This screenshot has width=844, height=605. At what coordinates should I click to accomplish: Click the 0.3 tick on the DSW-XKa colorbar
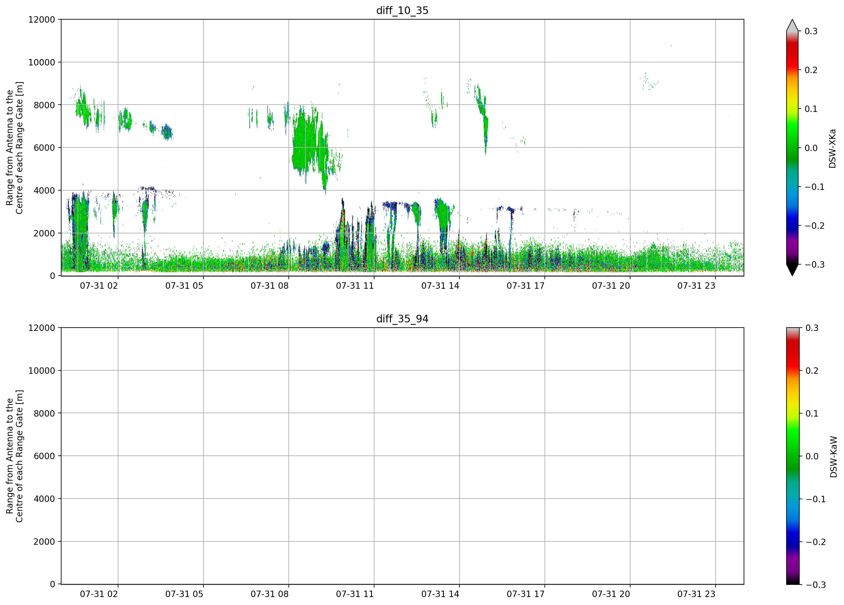[811, 31]
